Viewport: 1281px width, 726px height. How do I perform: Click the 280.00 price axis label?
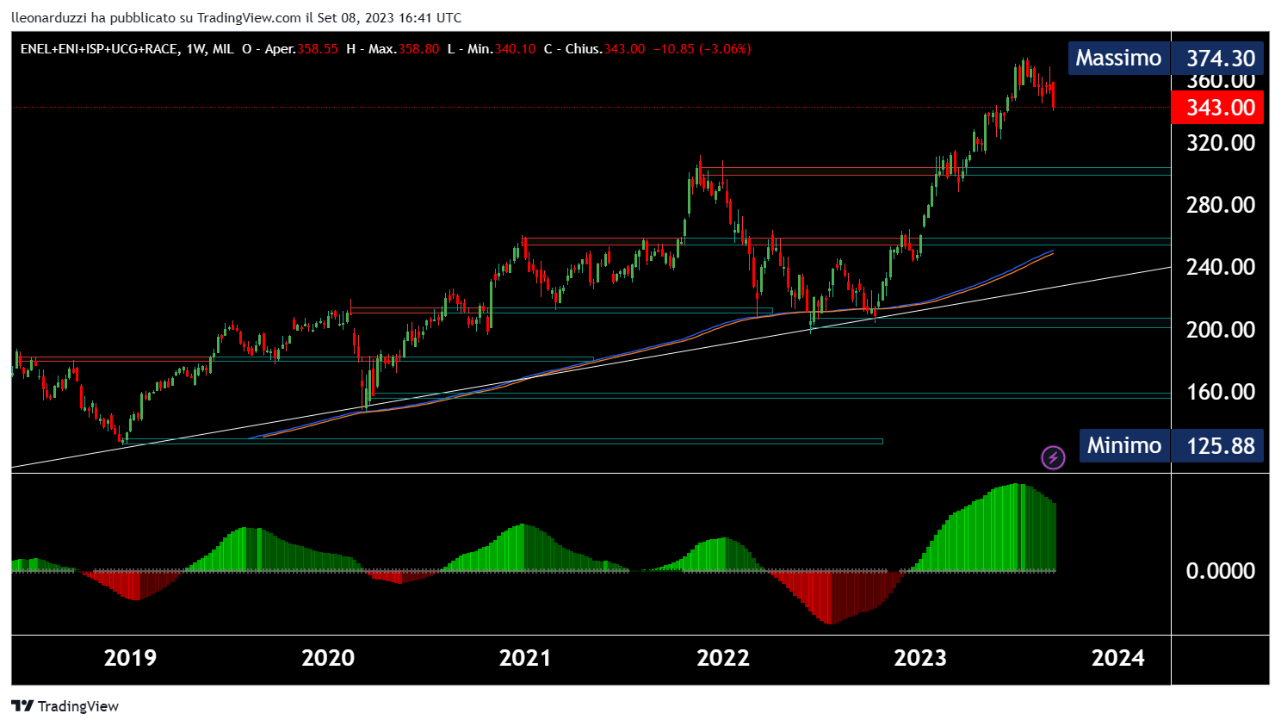(1220, 205)
